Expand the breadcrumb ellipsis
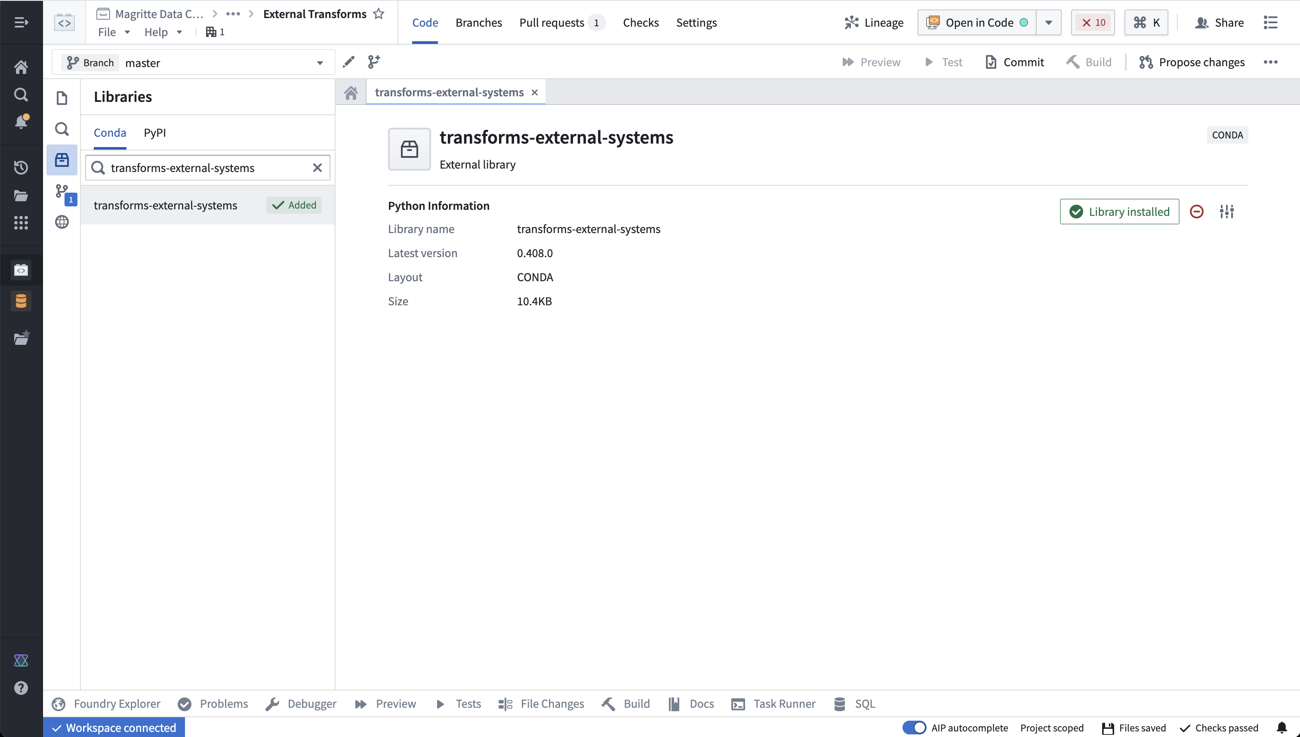The image size is (1300, 737). [x=233, y=14]
